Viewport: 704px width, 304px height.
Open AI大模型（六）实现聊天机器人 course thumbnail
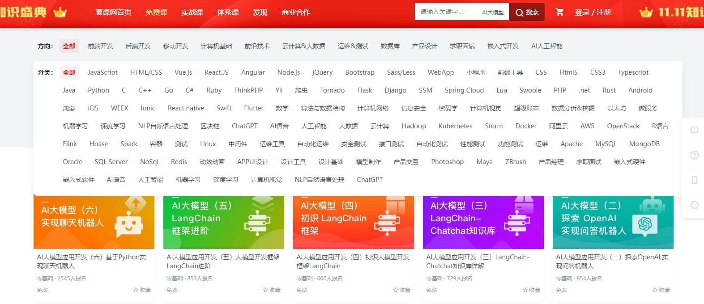click(94, 222)
